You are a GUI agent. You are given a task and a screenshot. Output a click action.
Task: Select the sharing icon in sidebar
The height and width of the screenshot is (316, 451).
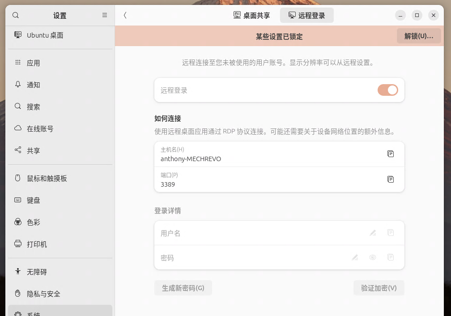point(17,151)
